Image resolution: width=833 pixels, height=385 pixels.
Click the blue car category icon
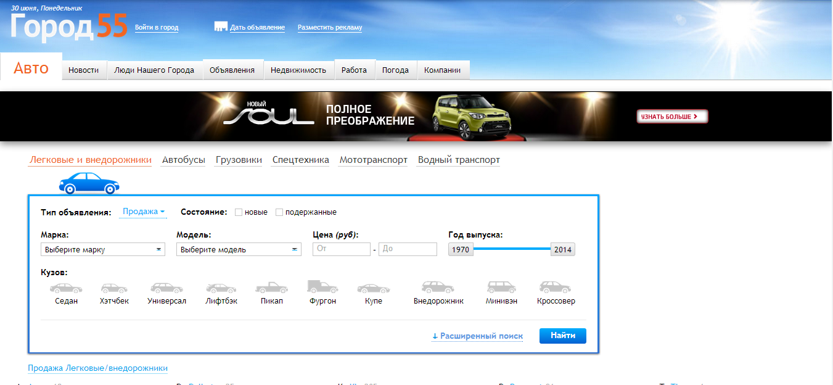[89, 183]
